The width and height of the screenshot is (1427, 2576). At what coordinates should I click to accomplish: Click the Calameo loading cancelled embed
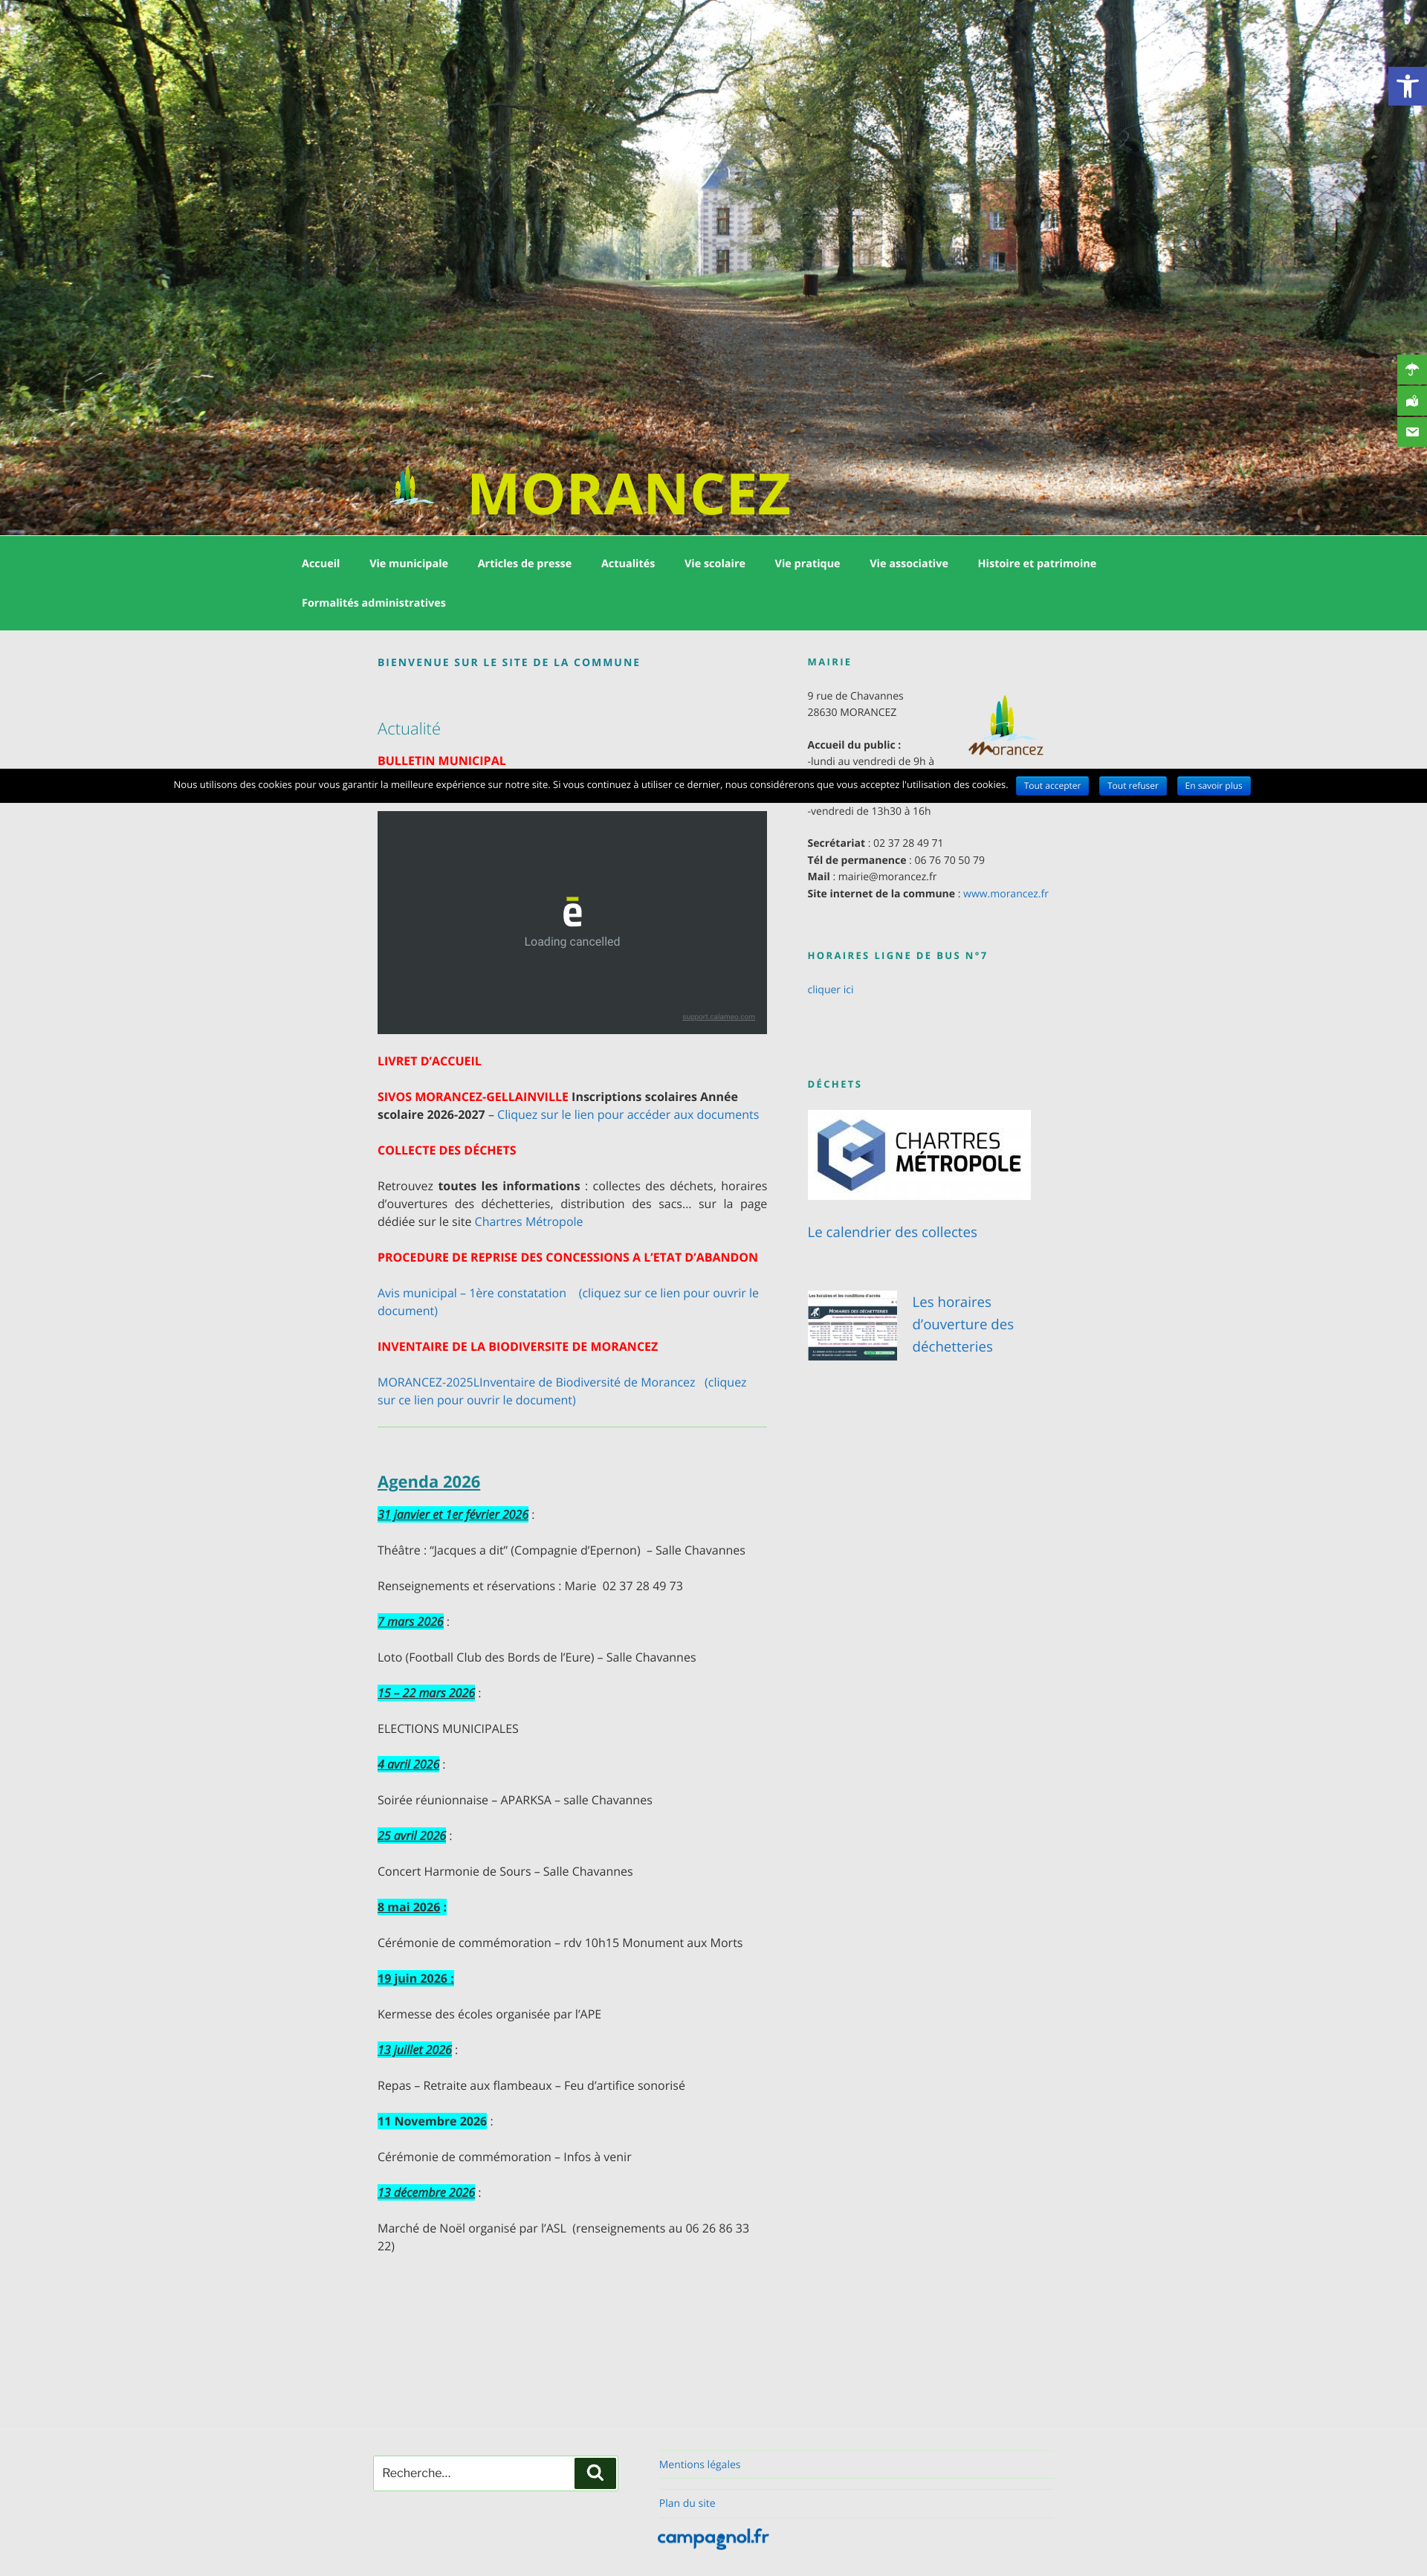[572, 922]
